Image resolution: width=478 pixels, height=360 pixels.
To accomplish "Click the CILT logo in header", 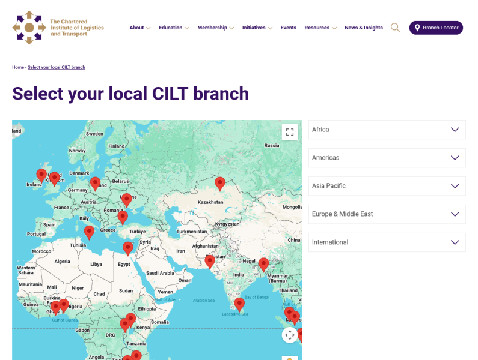I will [x=58, y=28].
